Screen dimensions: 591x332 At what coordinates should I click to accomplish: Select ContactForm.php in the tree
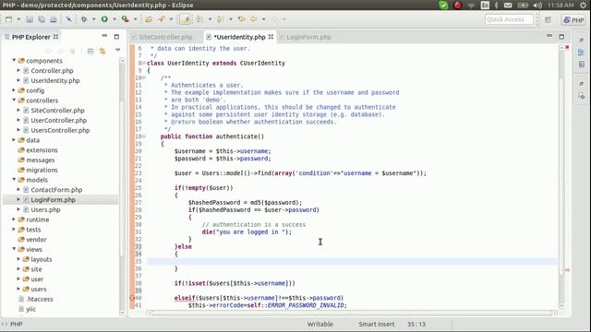[x=56, y=190]
